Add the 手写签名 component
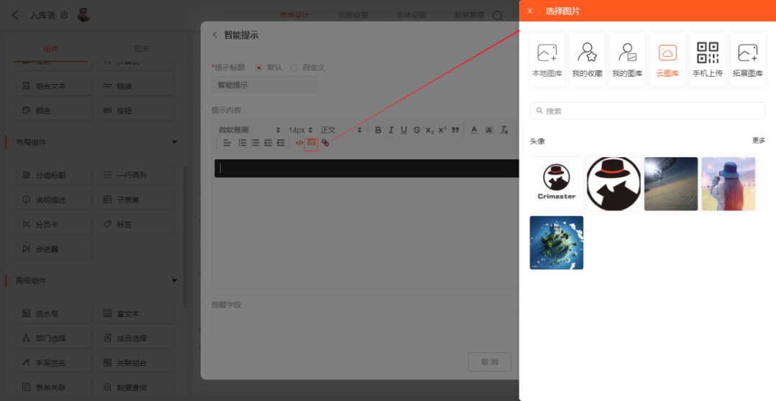The height and width of the screenshot is (401, 776). (55, 362)
